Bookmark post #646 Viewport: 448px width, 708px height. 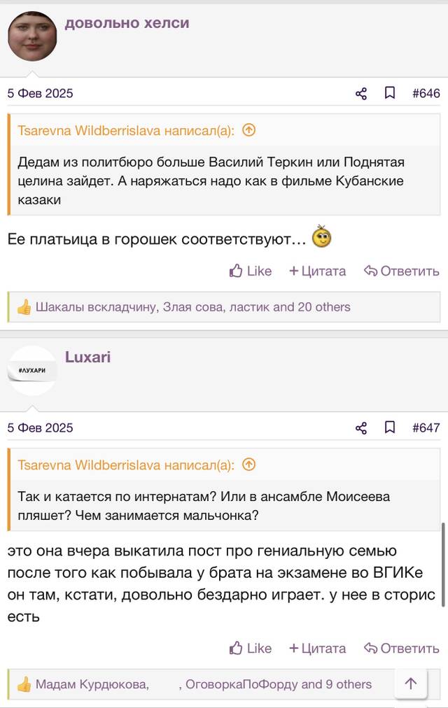coord(389,93)
